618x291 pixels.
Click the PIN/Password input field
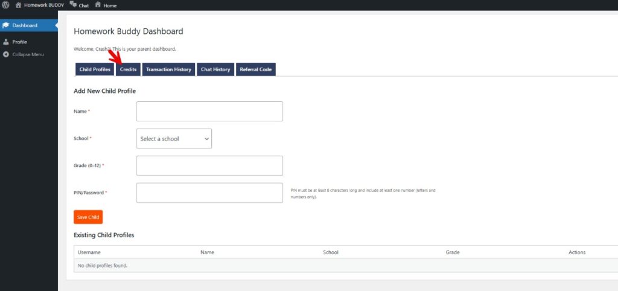pyautogui.click(x=209, y=193)
